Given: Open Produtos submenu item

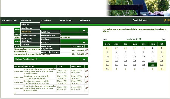Looking at the screenshot, I should pos(50,43).
